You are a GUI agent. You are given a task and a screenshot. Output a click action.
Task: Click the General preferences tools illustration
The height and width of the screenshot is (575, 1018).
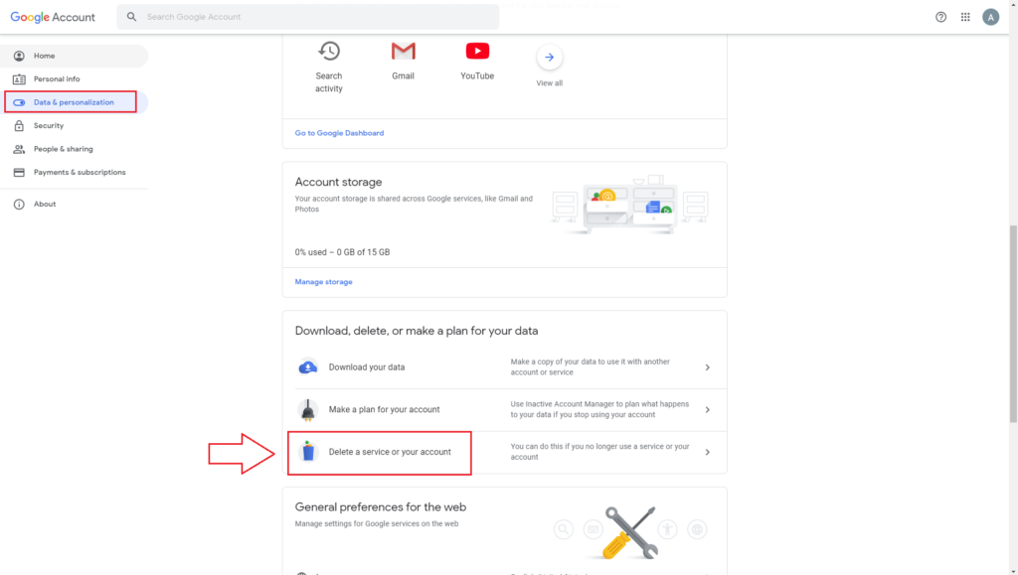629,531
